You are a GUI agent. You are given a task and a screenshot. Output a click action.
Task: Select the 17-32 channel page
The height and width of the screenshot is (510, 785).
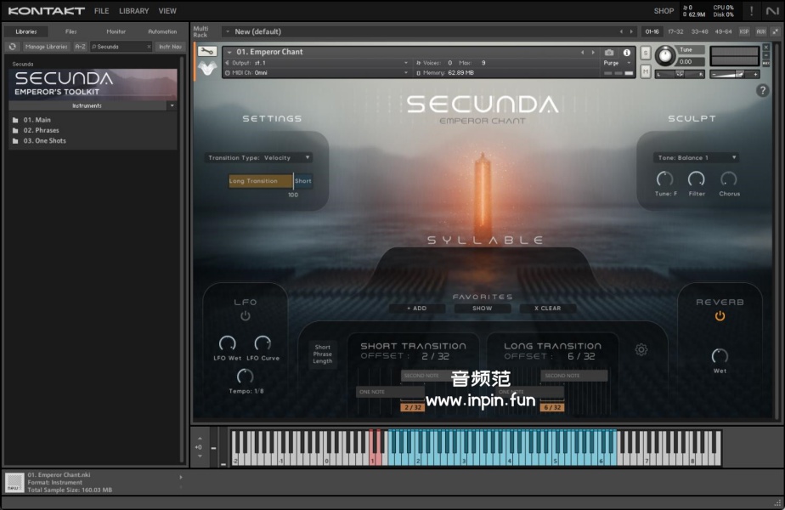(675, 31)
